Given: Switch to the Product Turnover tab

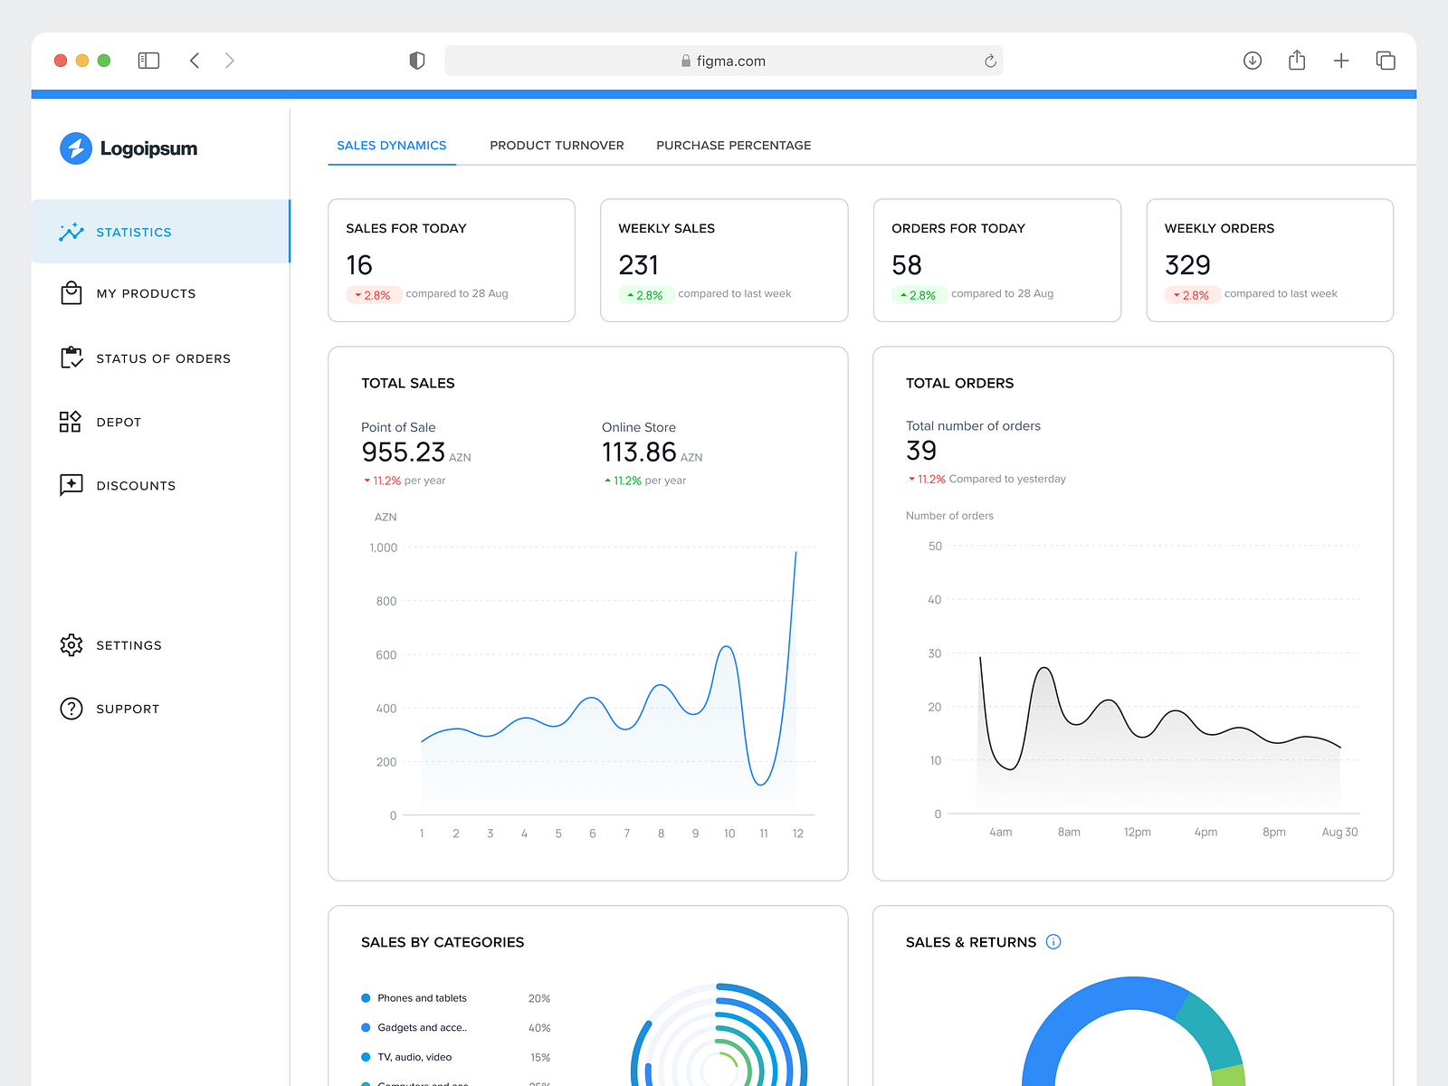Looking at the screenshot, I should 557,145.
